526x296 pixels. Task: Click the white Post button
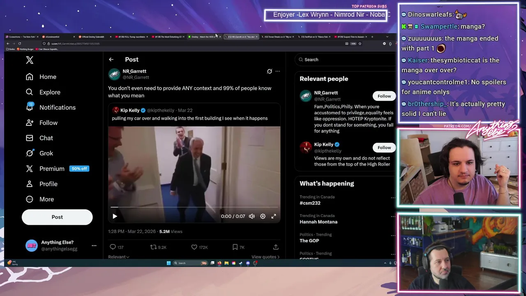[x=57, y=217]
